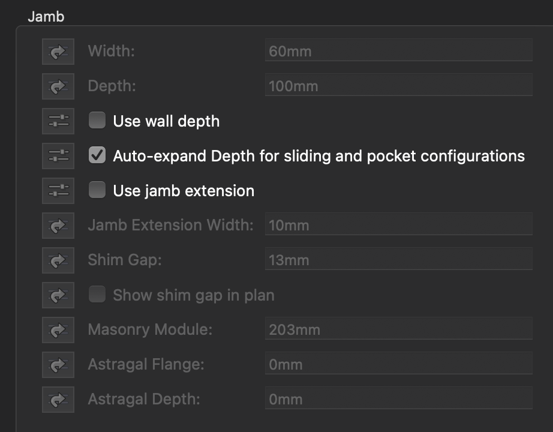Click inside the Shim Gap input field
The image size is (553, 432).
coord(398,260)
